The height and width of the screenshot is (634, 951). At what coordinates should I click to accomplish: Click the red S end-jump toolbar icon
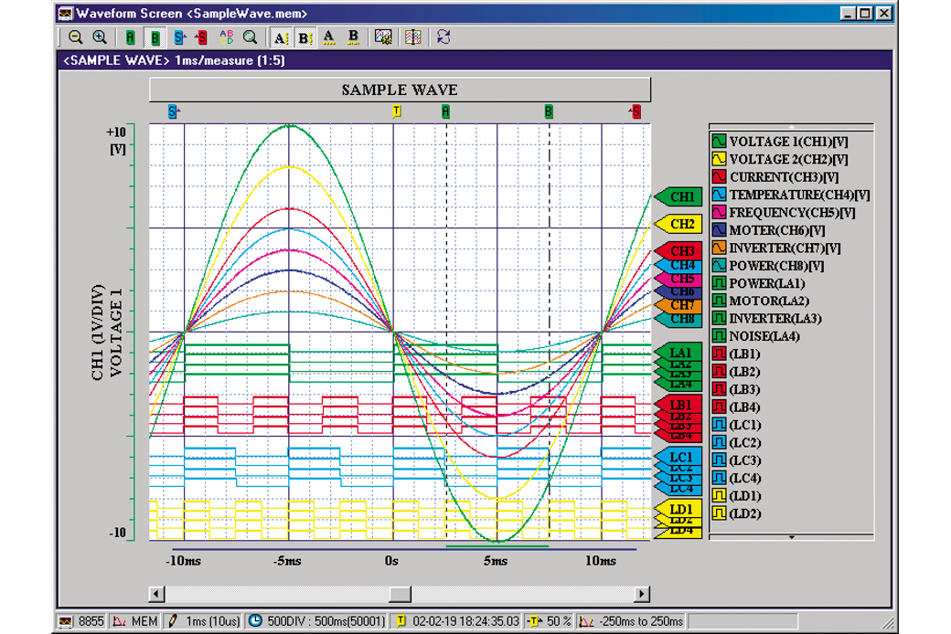(201, 37)
